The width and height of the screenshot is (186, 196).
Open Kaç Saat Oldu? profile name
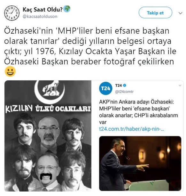(43, 10)
